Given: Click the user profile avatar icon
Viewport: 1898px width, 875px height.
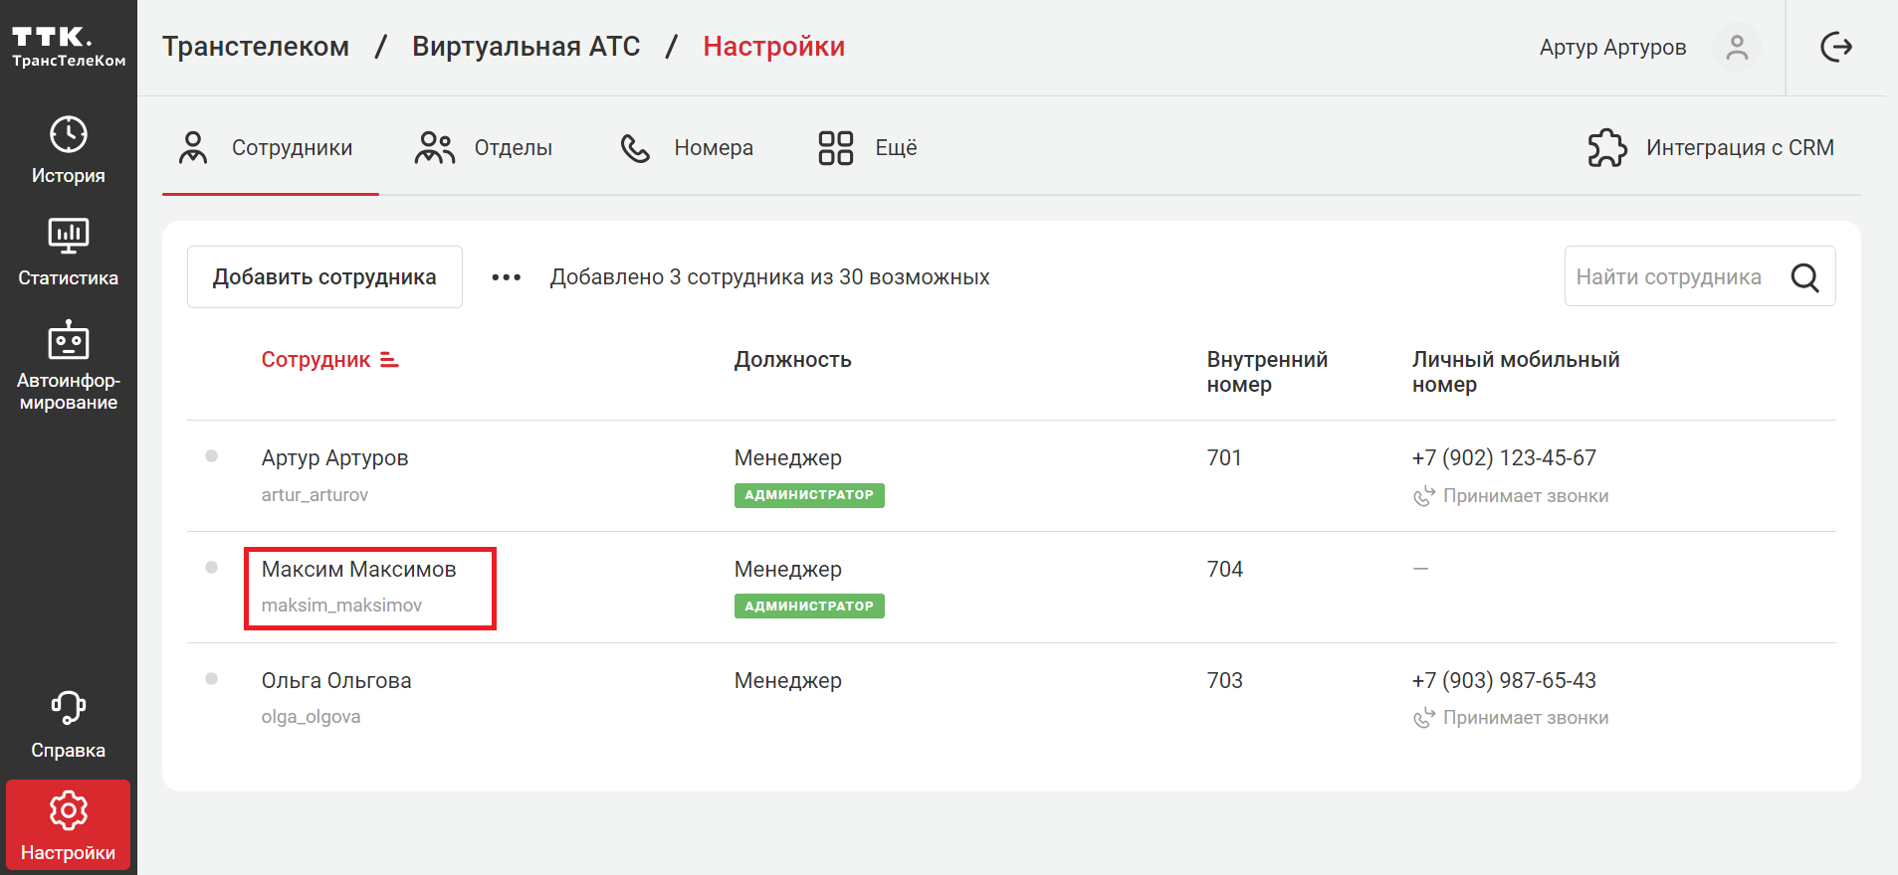Looking at the screenshot, I should tap(1736, 48).
